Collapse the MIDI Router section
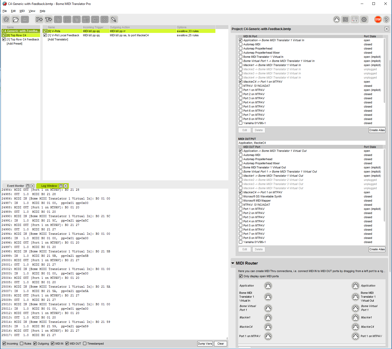Image resolution: width=392 pixels, height=349 pixels. coord(233,263)
